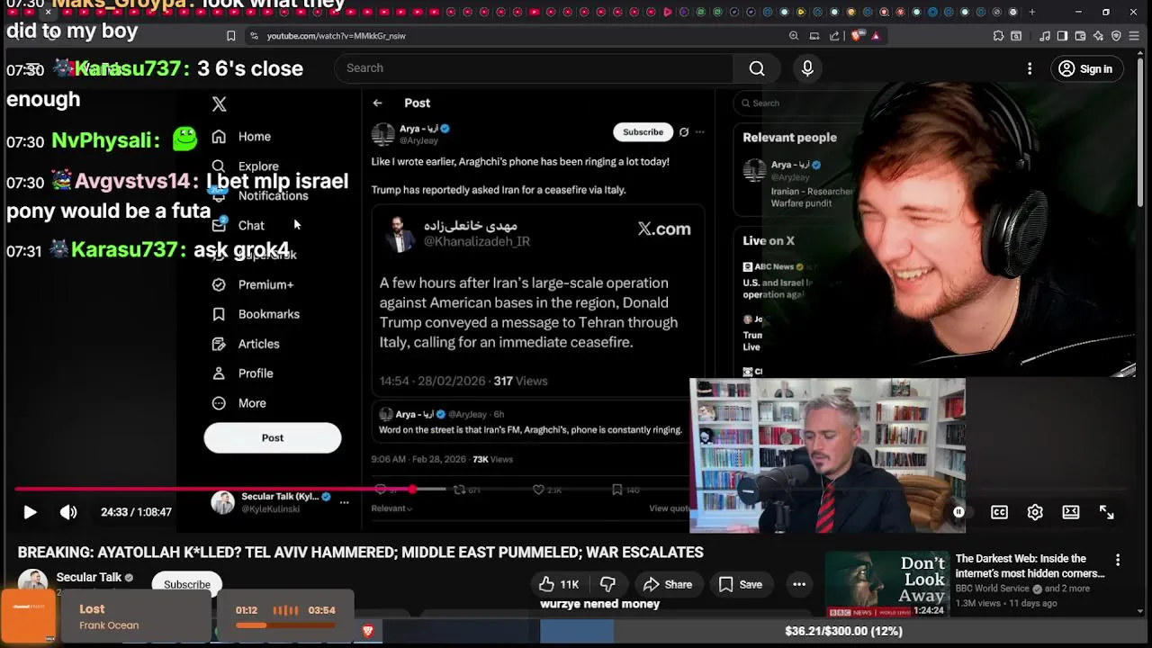This screenshot has width=1152, height=648.
Task: Open the video player settings gear
Action: click(1035, 512)
